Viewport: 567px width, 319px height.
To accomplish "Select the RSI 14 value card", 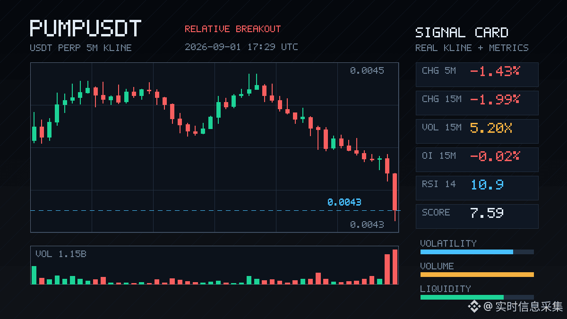I will coord(477,188).
